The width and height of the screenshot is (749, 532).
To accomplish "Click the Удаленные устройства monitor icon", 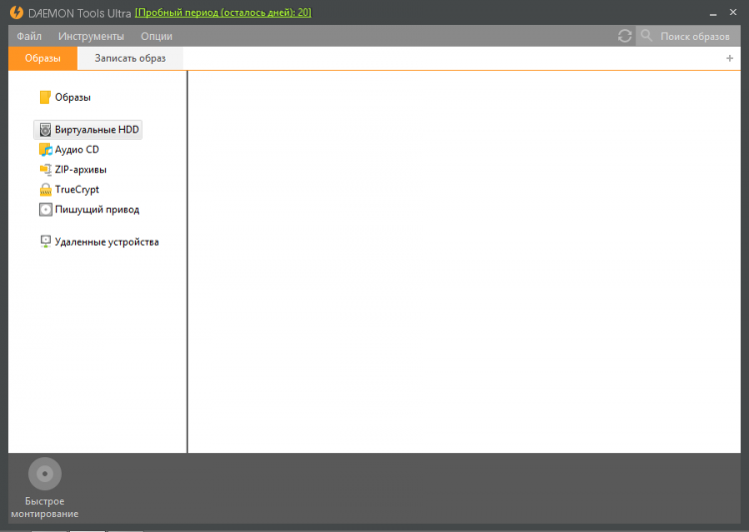I will tap(45, 242).
